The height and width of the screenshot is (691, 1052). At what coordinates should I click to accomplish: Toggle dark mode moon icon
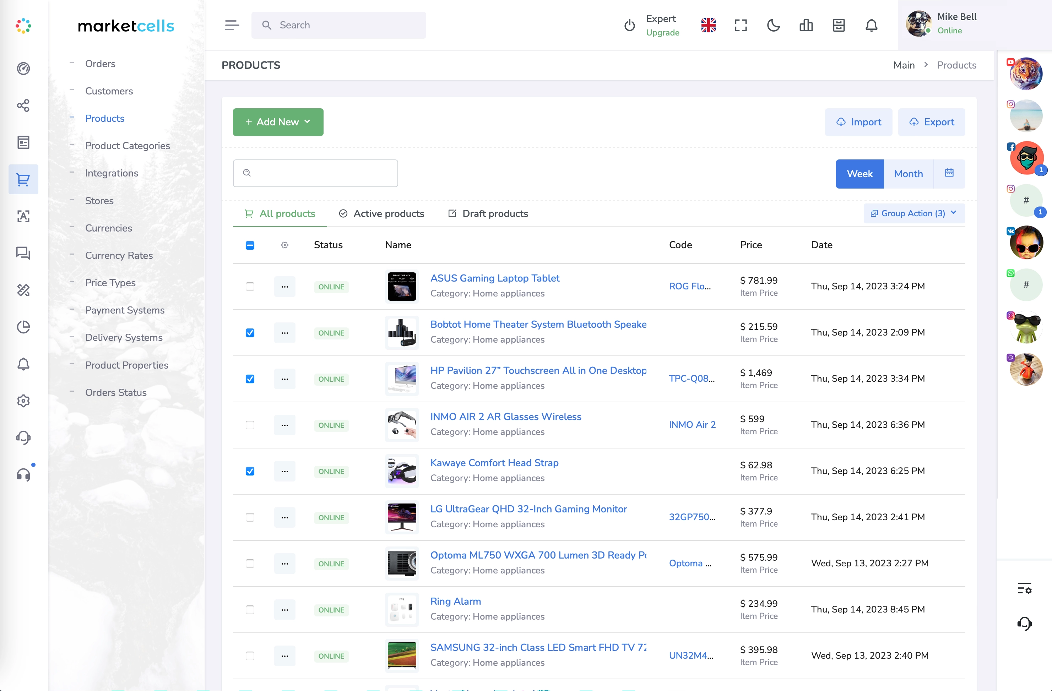pyautogui.click(x=773, y=25)
